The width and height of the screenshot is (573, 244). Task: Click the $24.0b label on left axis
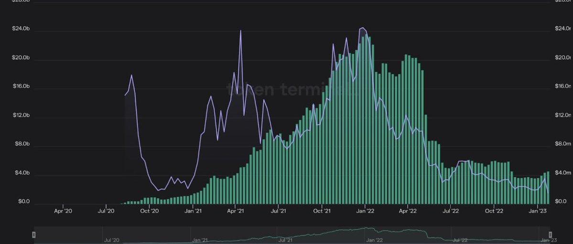[x=21, y=29]
